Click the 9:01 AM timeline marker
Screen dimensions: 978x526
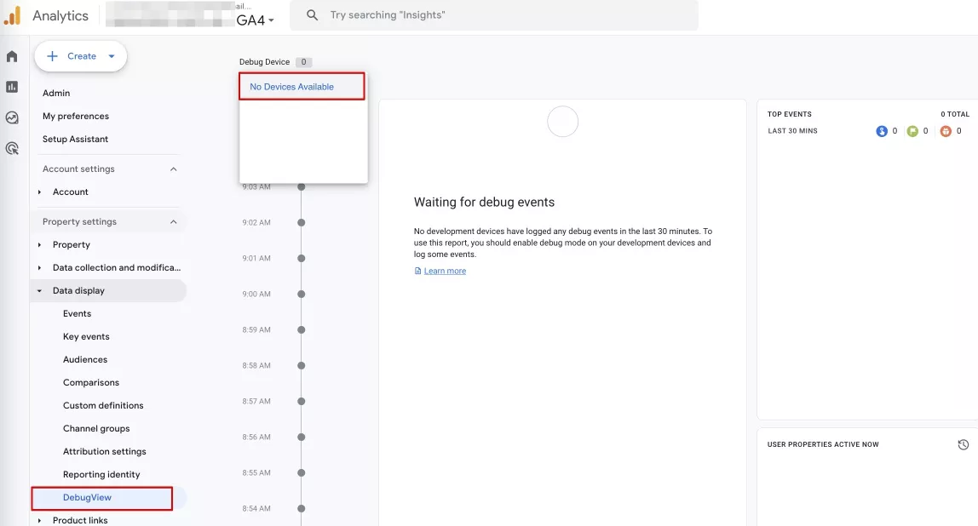pyautogui.click(x=302, y=258)
